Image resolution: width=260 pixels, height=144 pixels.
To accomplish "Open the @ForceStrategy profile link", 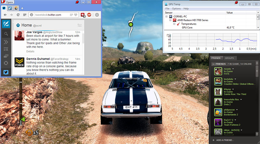I will (x=59, y=59).
